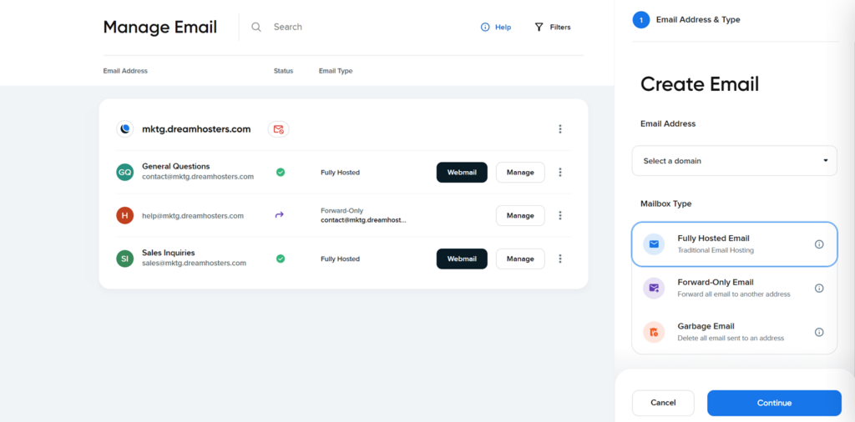855x422 pixels.
Task: Cancel the Create Email panel
Action: click(663, 403)
